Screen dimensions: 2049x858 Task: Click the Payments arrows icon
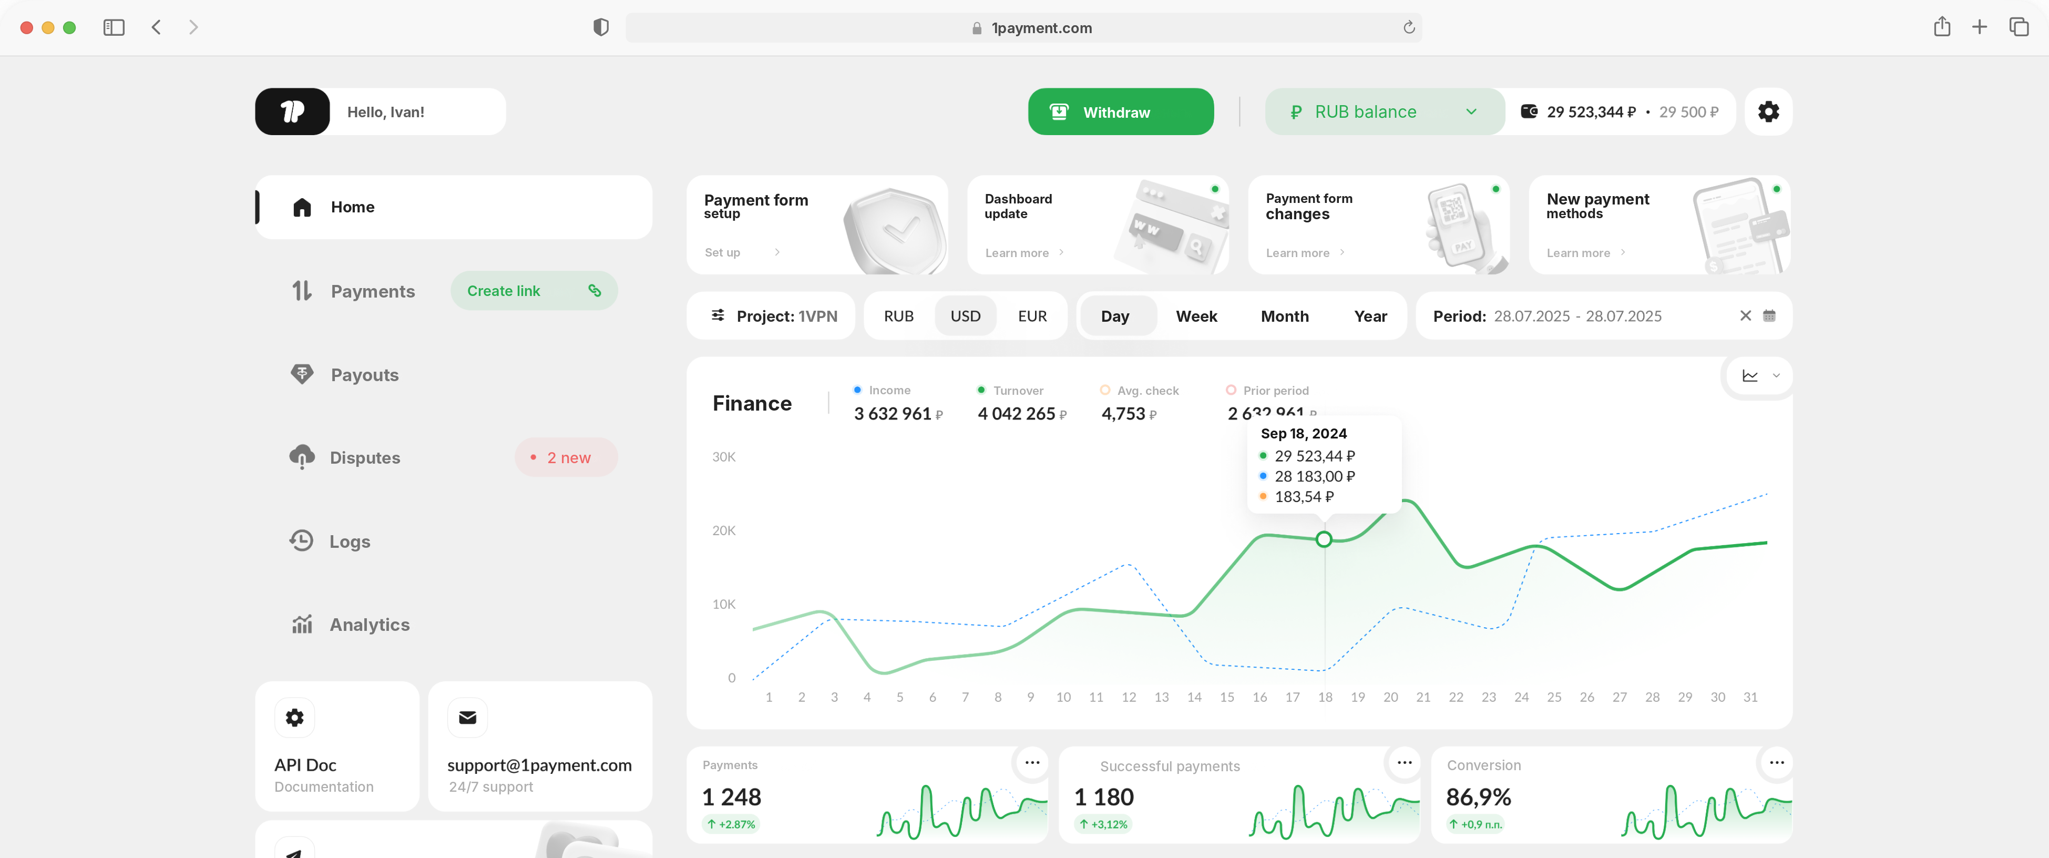click(302, 290)
